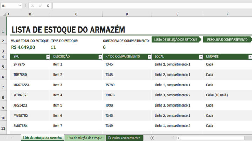
Task: Expand the Name Box dropdown arrow
Action: click(20, 6)
